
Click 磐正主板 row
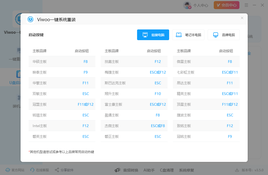134,136
